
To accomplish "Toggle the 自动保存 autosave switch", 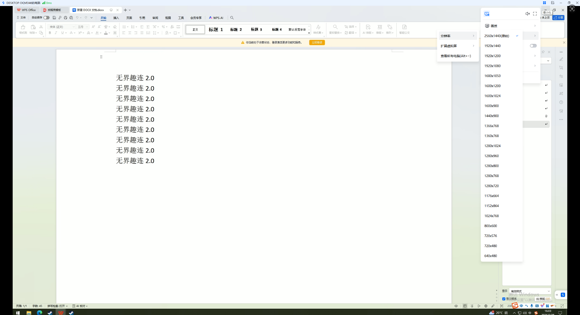I will (x=46, y=18).
